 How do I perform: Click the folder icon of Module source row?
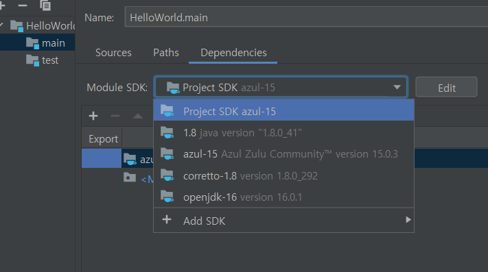point(130,177)
